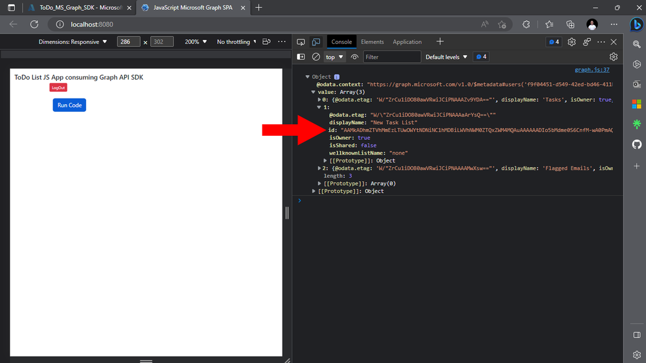Open Outlook icon in Edge sidebar
The width and height of the screenshot is (646, 363).
click(x=636, y=84)
